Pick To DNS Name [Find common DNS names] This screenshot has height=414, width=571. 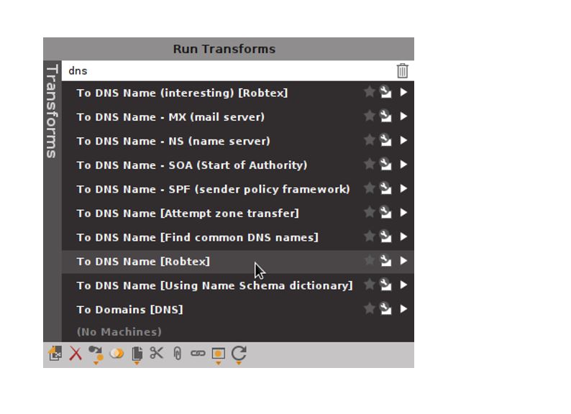coord(197,237)
